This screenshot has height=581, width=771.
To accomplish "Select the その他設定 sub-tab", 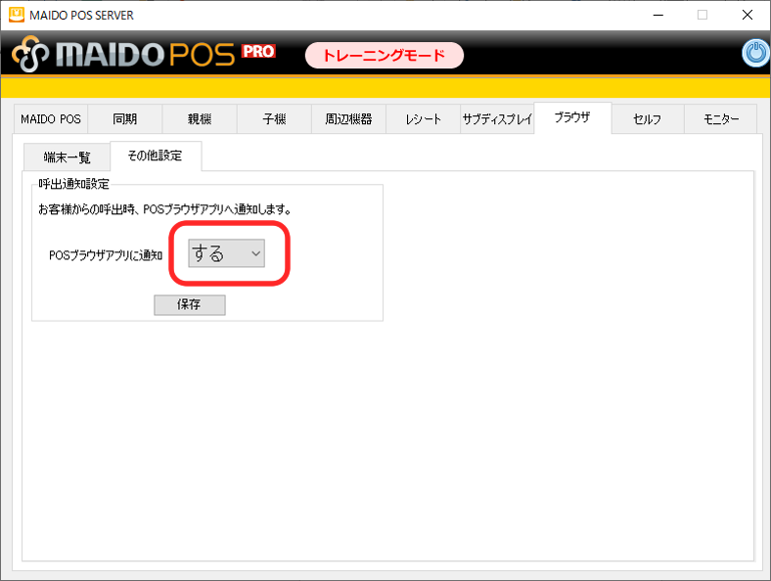I will tap(156, 156).
